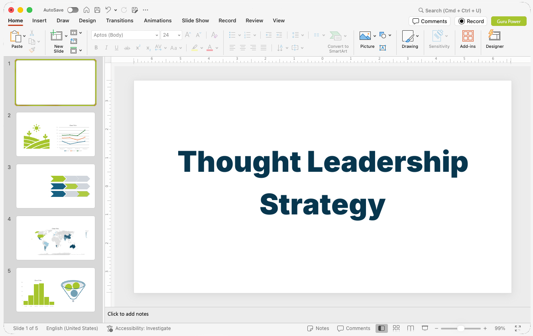Click the Convert to SmartArt icon
Screen dimensions: 533x336
pos(336,36)
